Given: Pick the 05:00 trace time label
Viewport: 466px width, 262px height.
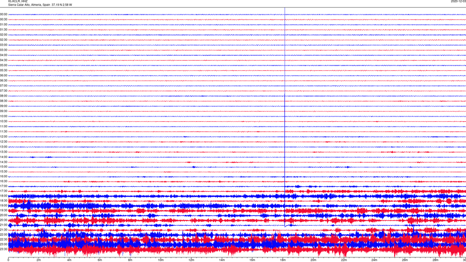Looking at the screenshot, I should tap(3, 65).
